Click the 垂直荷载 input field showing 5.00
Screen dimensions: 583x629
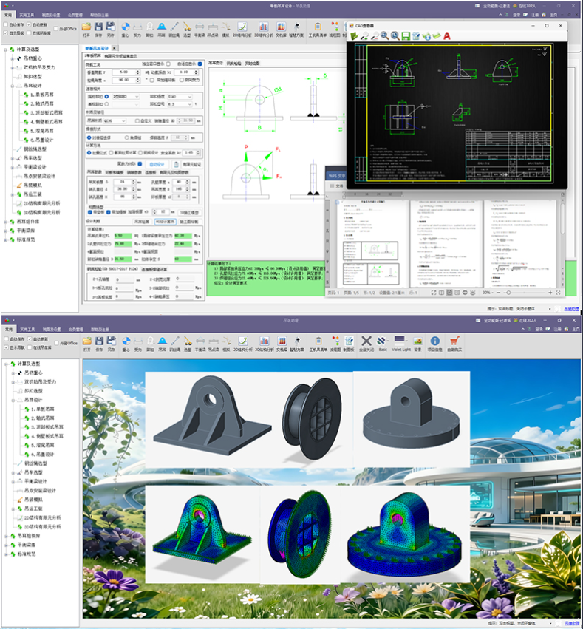click(126, 72)
